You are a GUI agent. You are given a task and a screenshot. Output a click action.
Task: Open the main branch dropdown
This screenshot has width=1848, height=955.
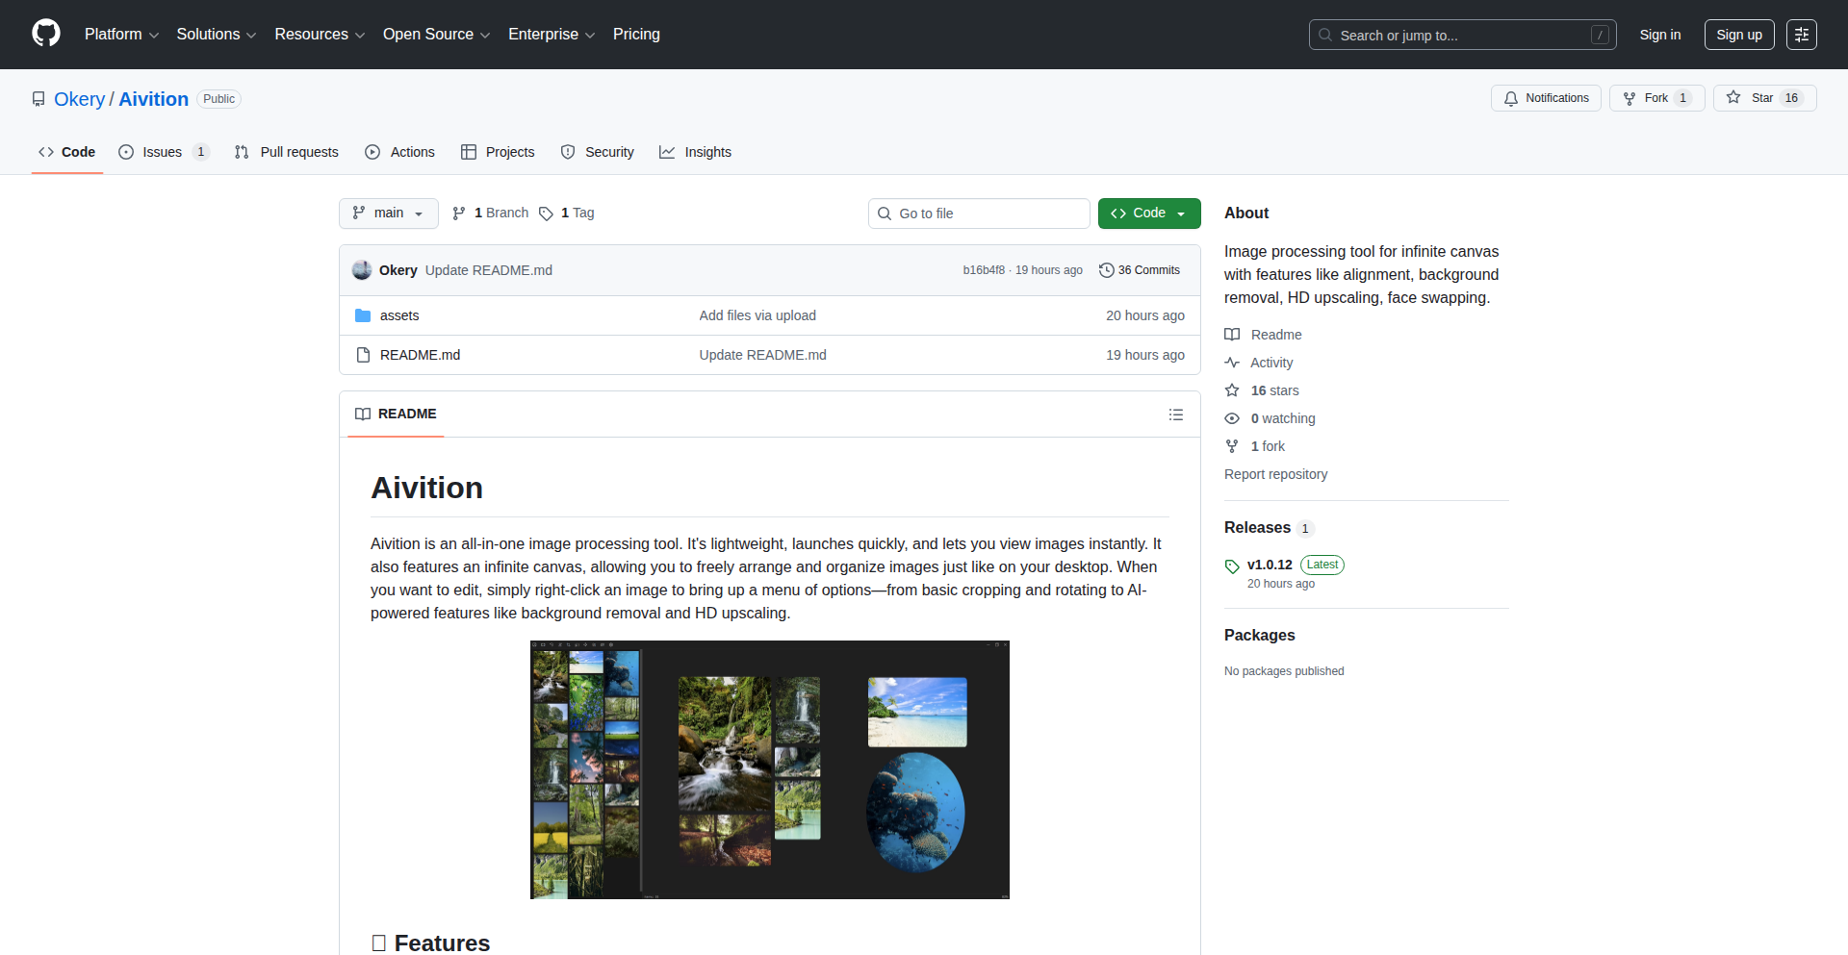point(389,214)
